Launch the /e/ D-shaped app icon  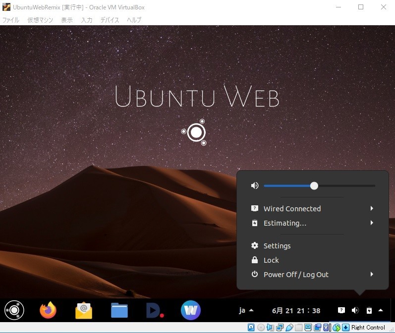click(155, 311)
